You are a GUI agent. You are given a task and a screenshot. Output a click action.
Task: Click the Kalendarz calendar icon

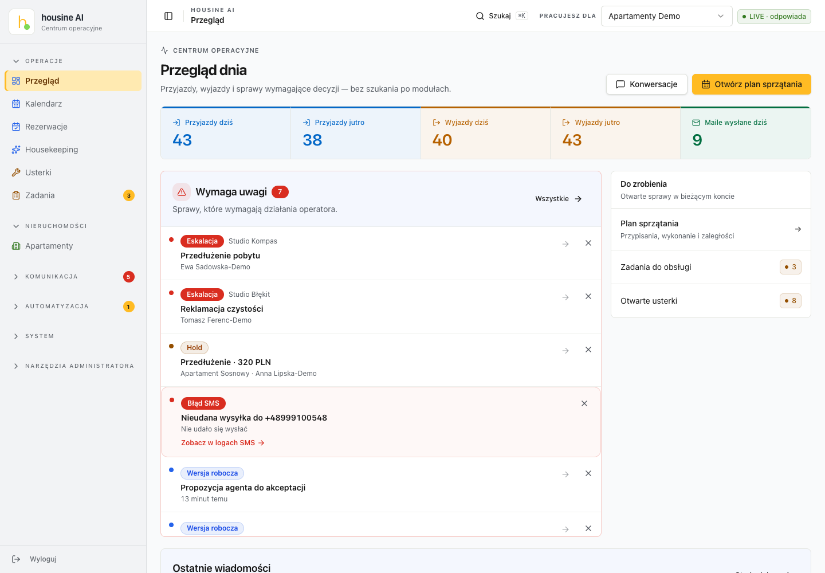16,104
